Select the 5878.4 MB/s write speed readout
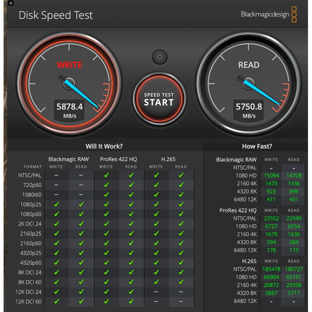The image size is (312, 312). 69,107
